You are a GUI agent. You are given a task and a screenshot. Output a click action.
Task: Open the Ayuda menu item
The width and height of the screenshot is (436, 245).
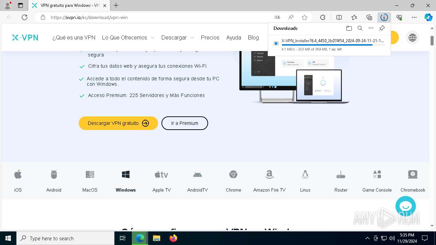(x=234, y=37)
